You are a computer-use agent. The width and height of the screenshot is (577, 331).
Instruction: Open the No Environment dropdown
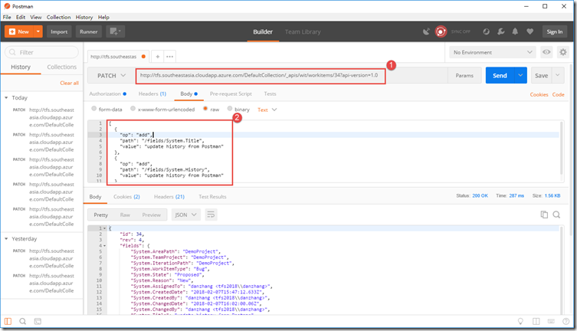point(493,52)
